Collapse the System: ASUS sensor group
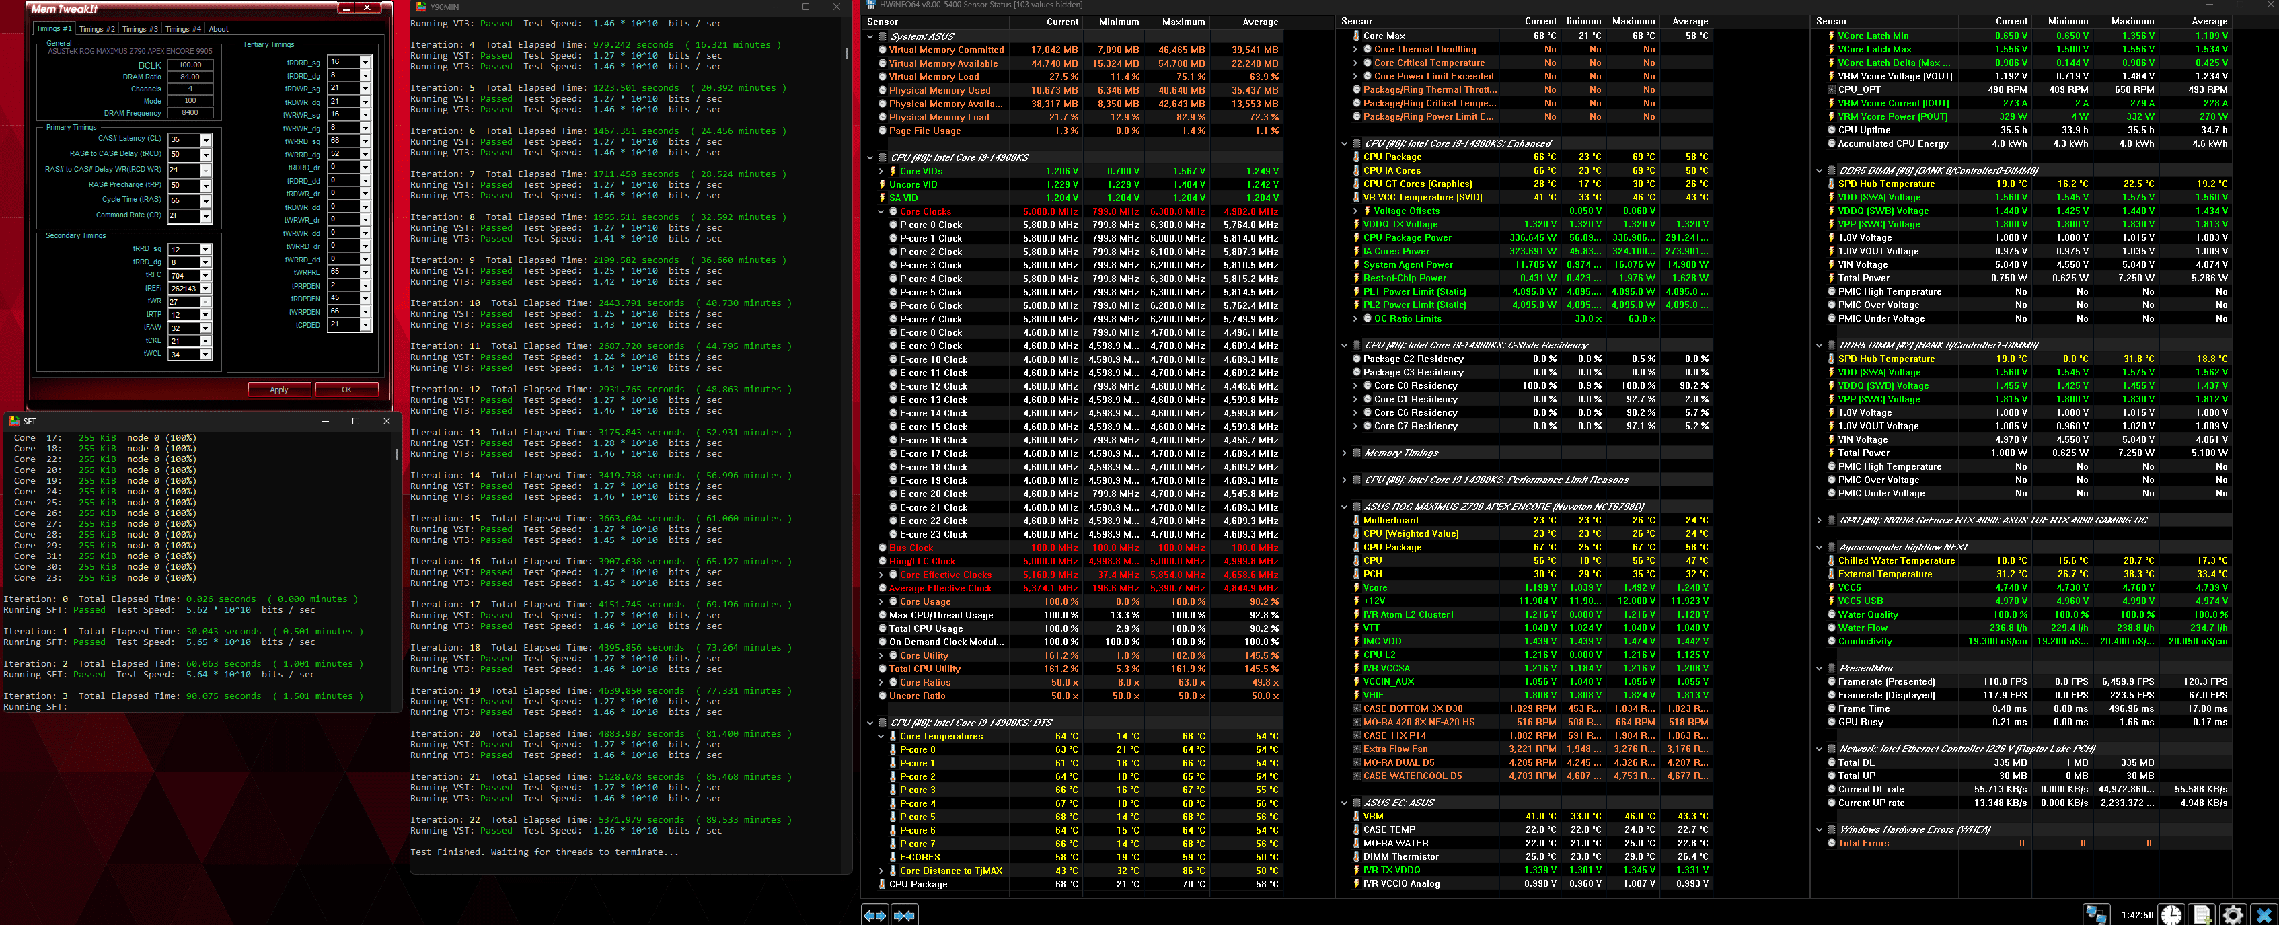2279x925 pixels. (870, 37)
